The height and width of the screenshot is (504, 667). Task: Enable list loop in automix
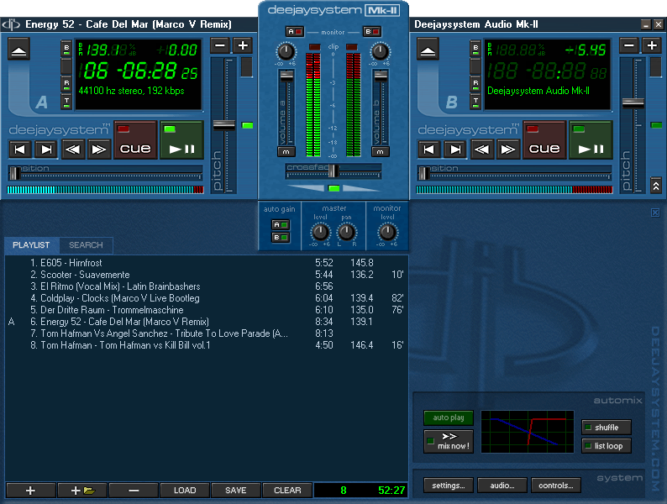[607, 446]
